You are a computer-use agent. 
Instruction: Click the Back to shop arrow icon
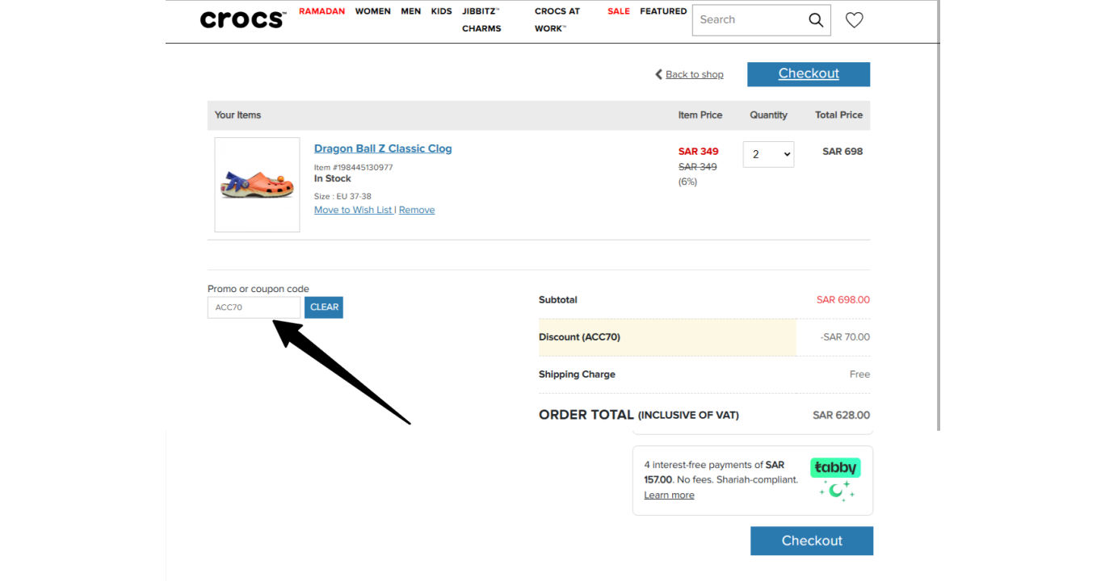(658, 74)
